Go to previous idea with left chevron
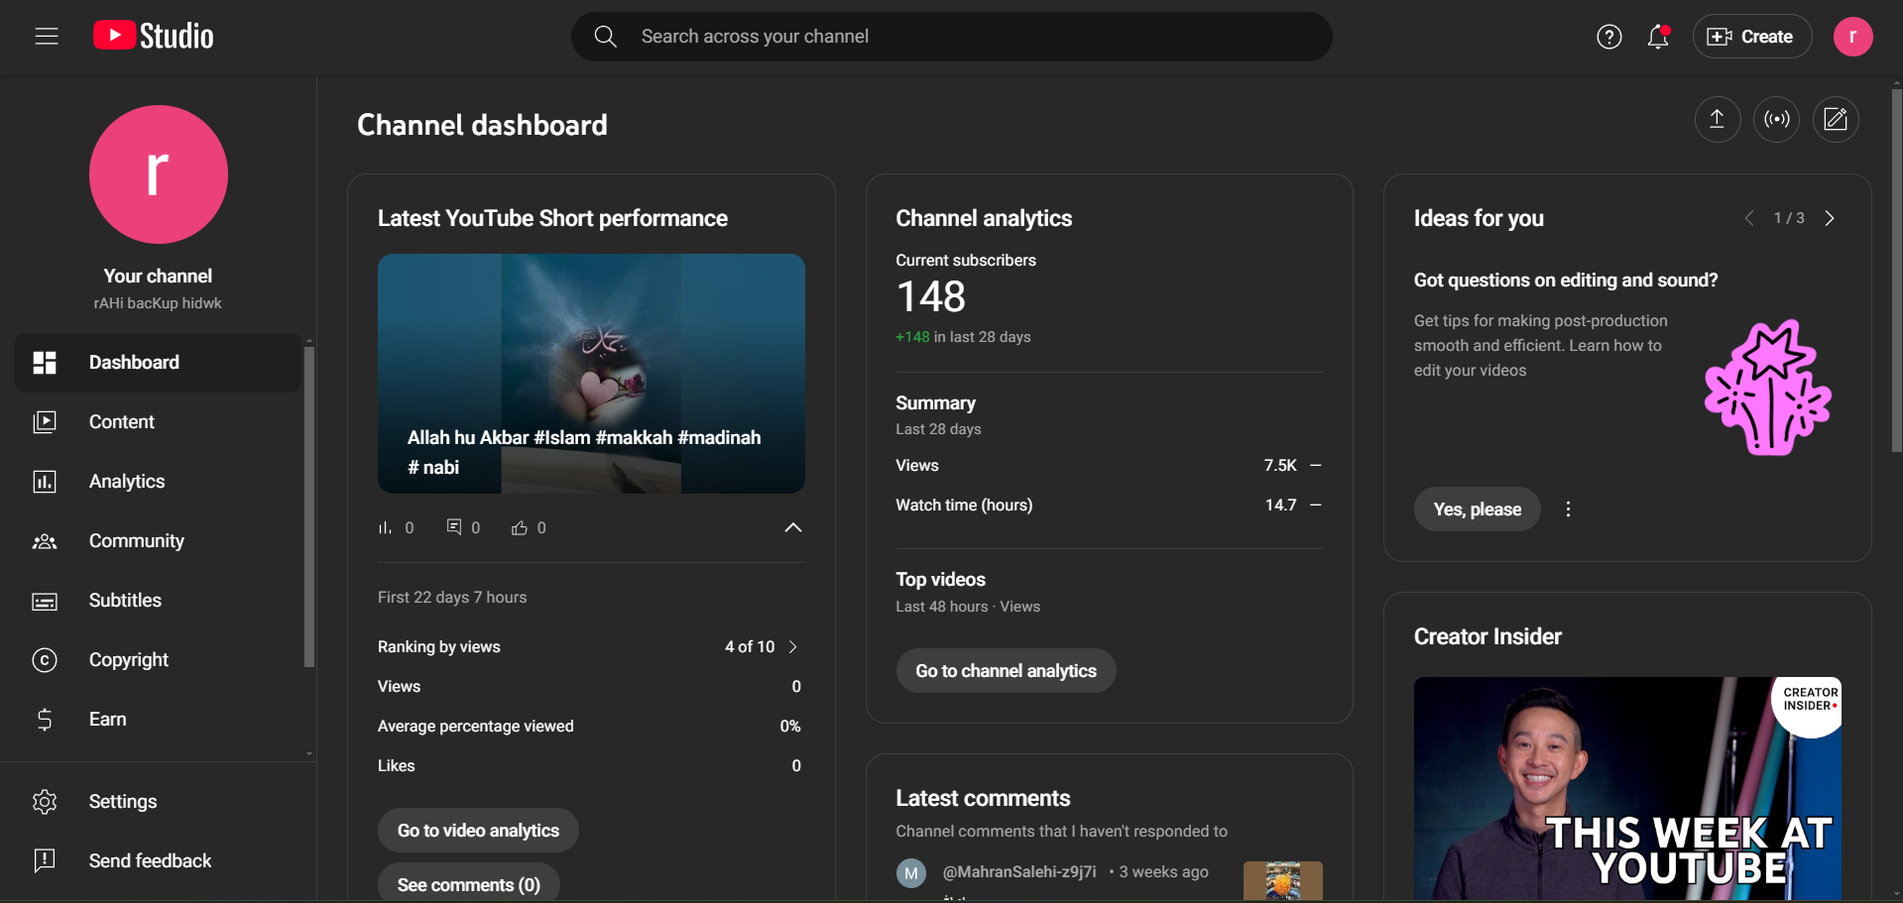 [1749, 218]
